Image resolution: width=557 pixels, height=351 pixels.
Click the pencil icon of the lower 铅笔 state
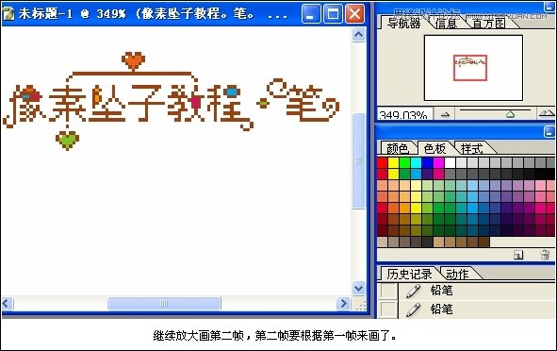pos(413,309)
